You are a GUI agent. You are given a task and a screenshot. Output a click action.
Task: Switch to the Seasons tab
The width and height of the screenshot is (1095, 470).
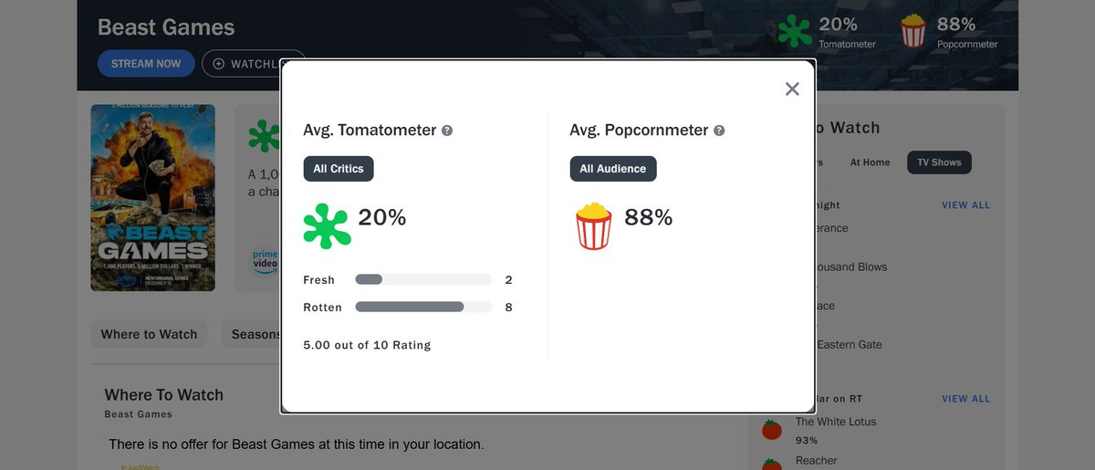coord(253,334)
